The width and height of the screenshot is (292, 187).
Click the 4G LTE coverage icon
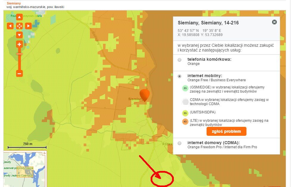pos(185,121)
